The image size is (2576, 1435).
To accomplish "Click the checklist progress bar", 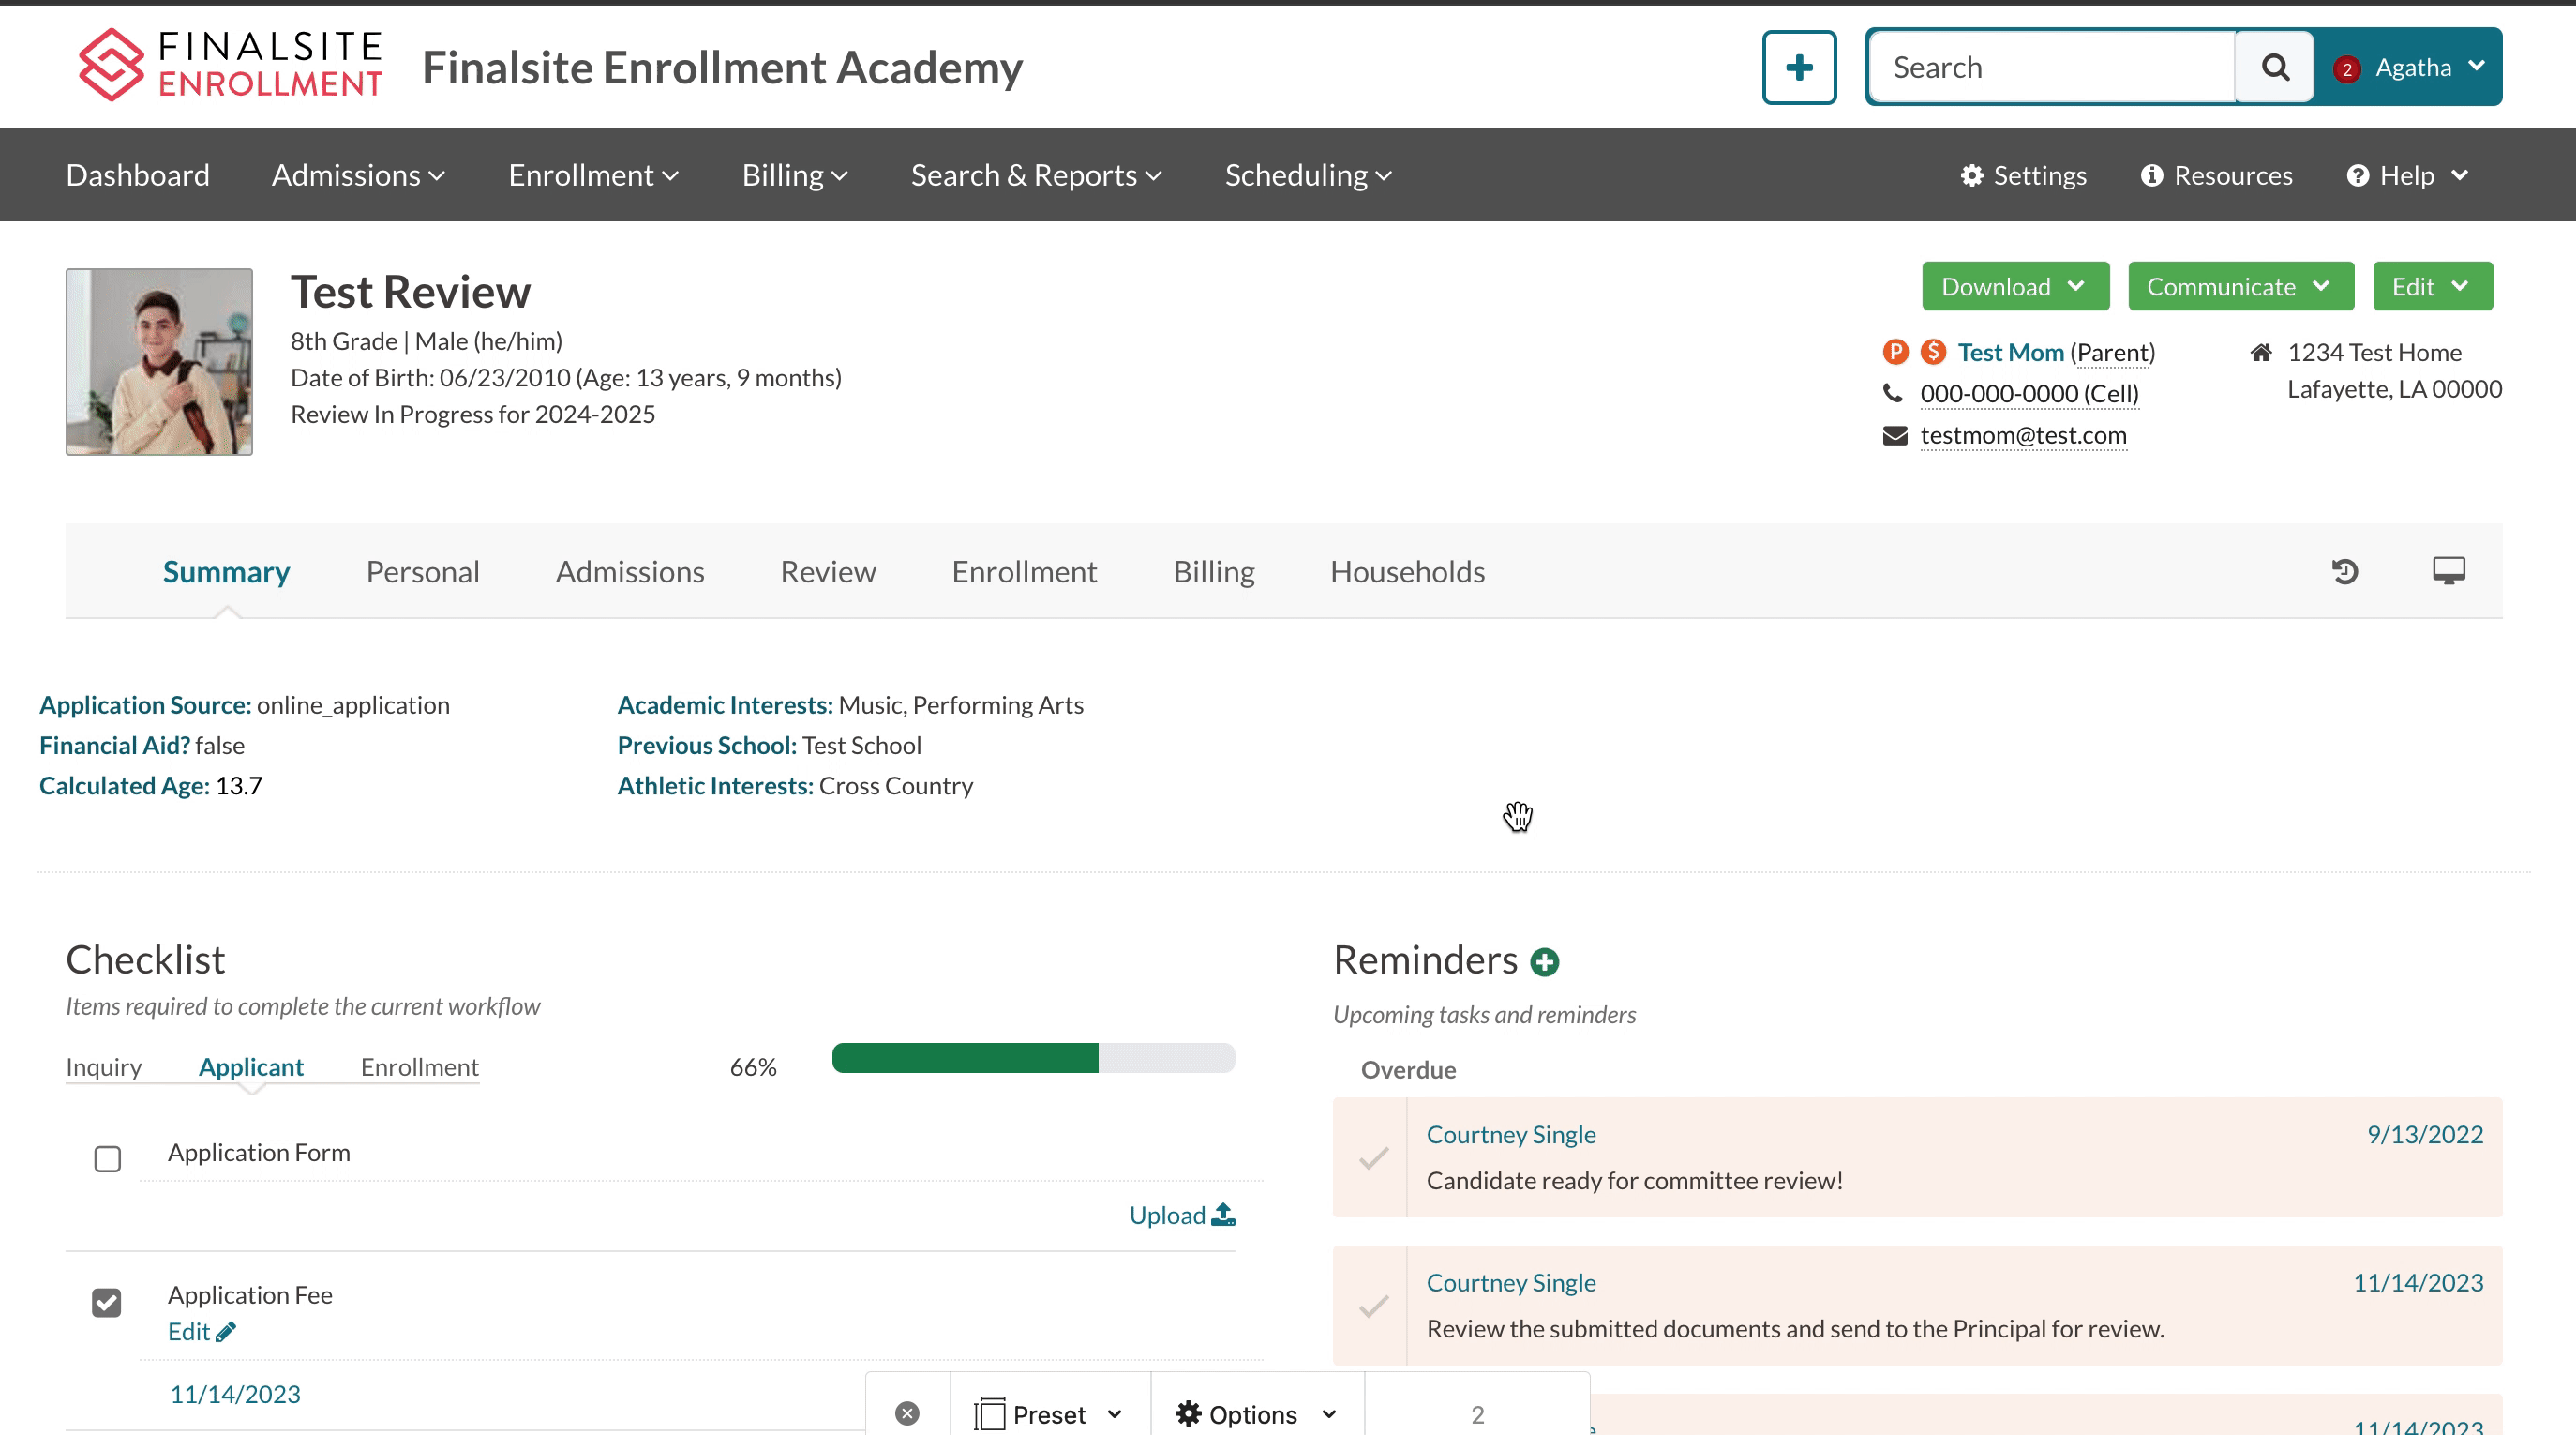I will (x=1032, y=1058).
